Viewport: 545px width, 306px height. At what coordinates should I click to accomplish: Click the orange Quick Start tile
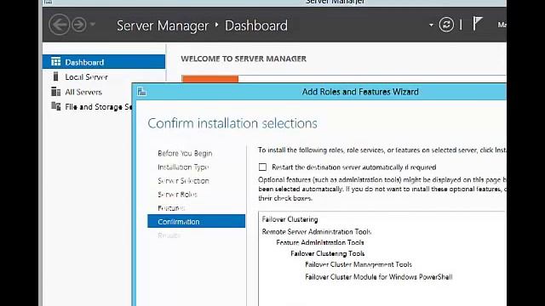210,79
